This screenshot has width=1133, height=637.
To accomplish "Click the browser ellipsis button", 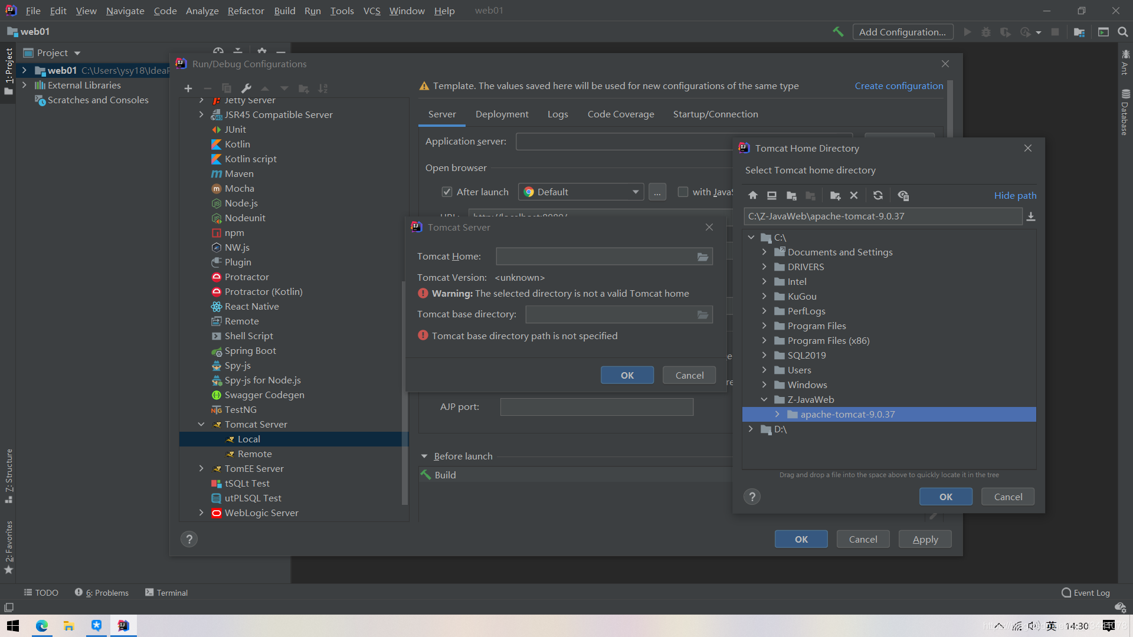I will pos(657,192).
